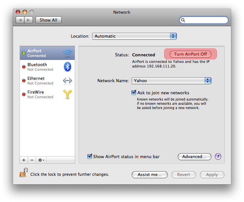
Task: Click the search magnifier icon
Action: point(183,20)
